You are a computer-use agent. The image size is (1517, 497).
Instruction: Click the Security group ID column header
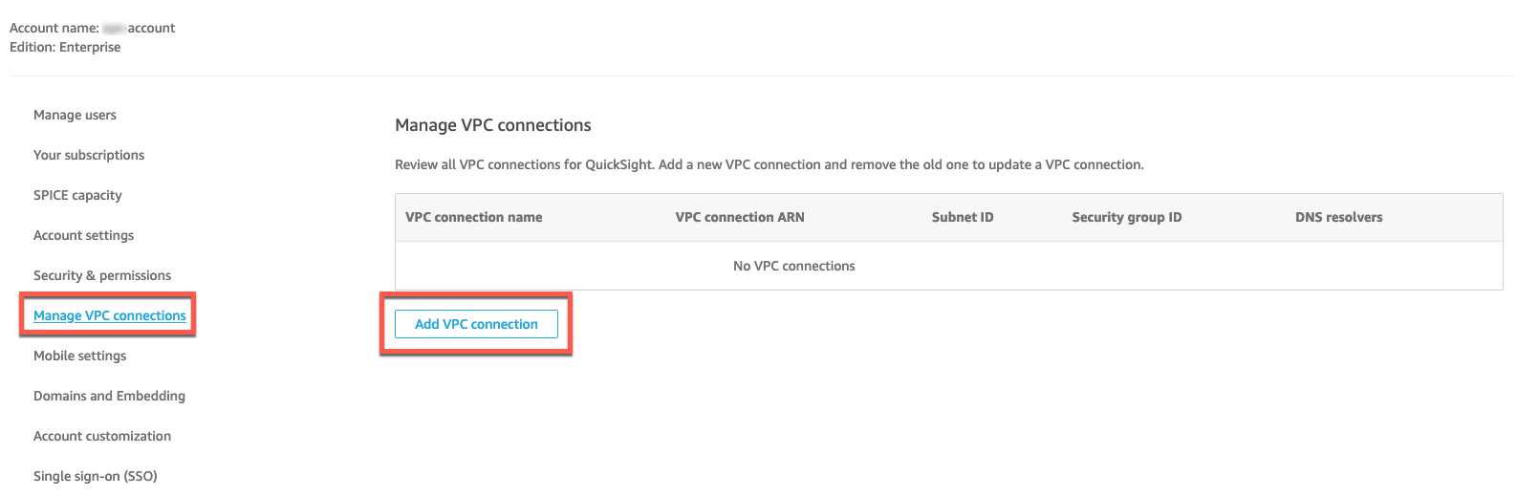(1126, 217)
